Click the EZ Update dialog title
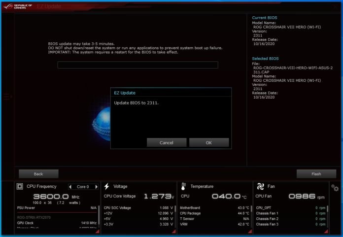The height and width of the screenshot is (237, 343). click(125, 93)
